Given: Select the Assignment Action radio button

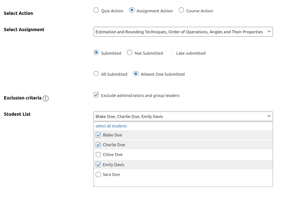Looking at the screenshot, I should click(132, 11).
